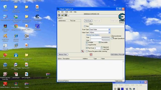Enable the Unrandomizer checkbox
161x90 pixels.
pos(112,36)
